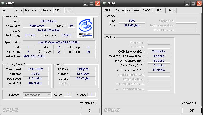Viewport: 203px width, 115px height.
Task: Click the RAS# Precharge value field
Action: [159, 61]
